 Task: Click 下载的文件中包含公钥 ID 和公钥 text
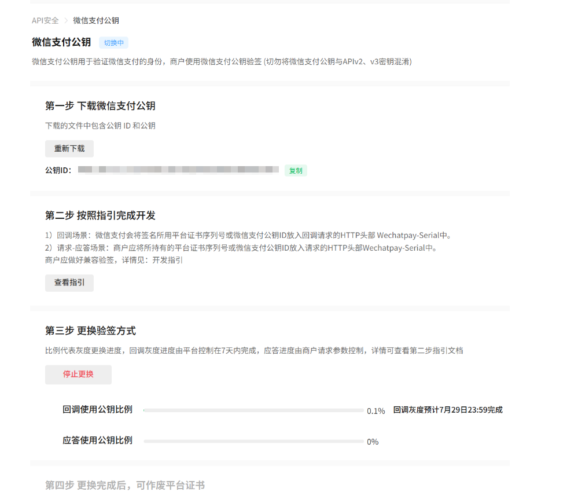[x=100, y=126]
